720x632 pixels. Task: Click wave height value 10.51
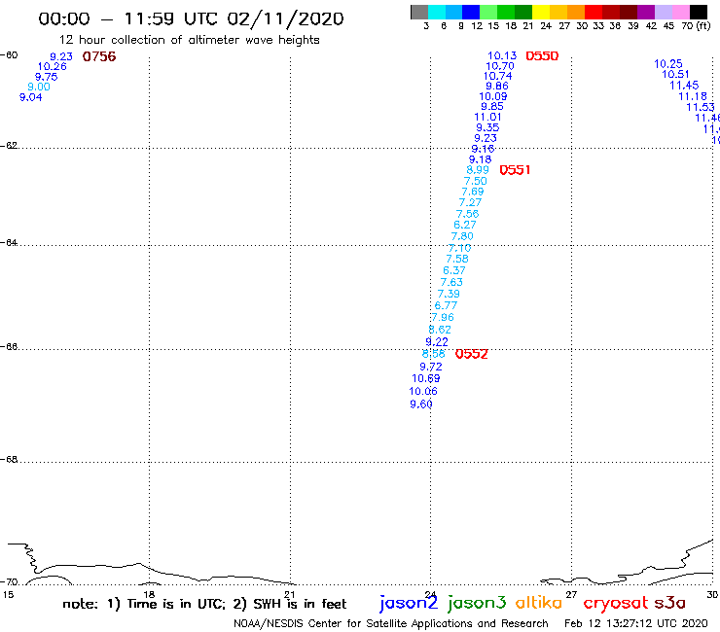(x=675, y=74)
